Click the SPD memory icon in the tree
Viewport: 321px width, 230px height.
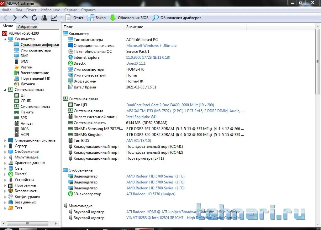tap(17, 118)
